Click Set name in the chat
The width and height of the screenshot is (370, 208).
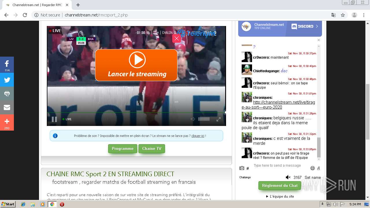312,177
